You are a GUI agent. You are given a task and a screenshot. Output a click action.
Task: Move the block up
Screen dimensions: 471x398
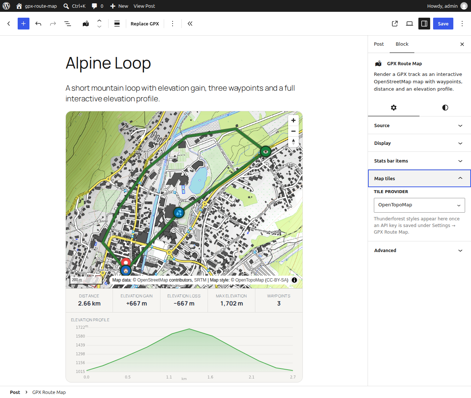(99, 21)
